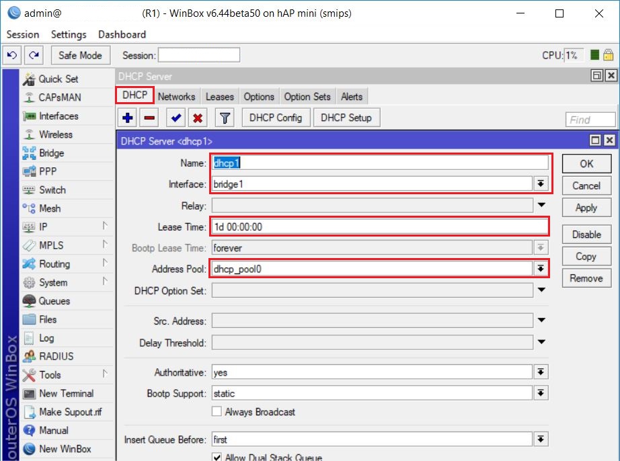Switch to the Networks tab
The width and height of the screenshot is (620, 461).
coord(176,97)
